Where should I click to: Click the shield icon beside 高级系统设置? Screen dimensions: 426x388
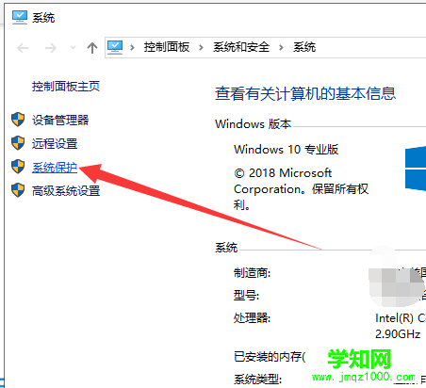pyautogui.click(x=18, y=190)
